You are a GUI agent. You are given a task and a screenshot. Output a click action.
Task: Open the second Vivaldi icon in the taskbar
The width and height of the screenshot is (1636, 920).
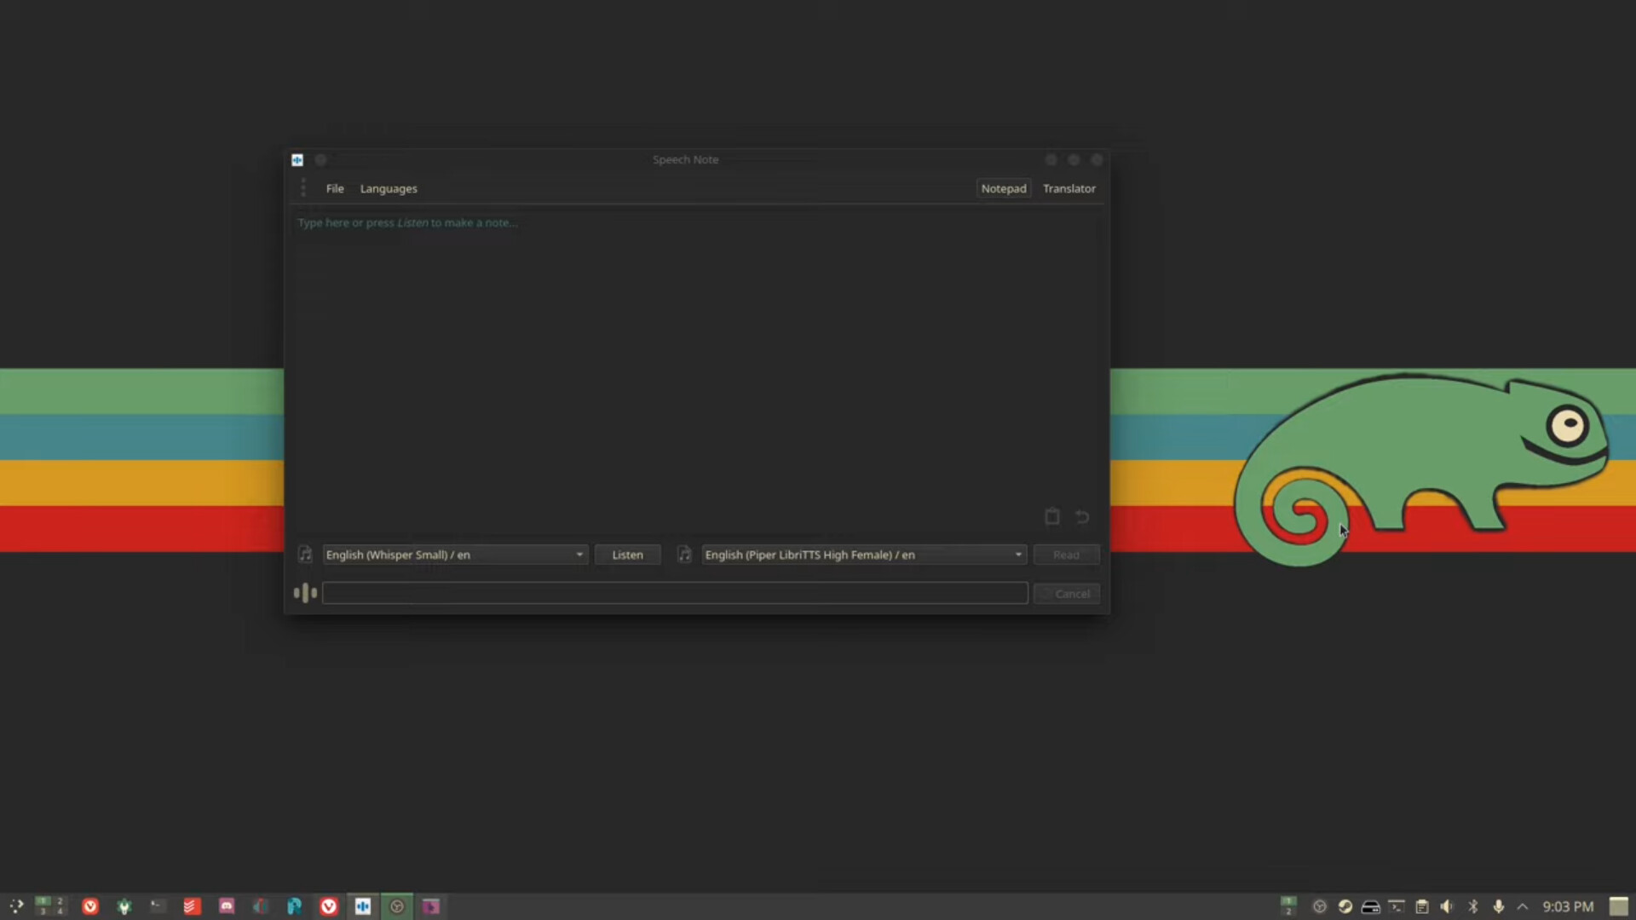coord(329,906)
